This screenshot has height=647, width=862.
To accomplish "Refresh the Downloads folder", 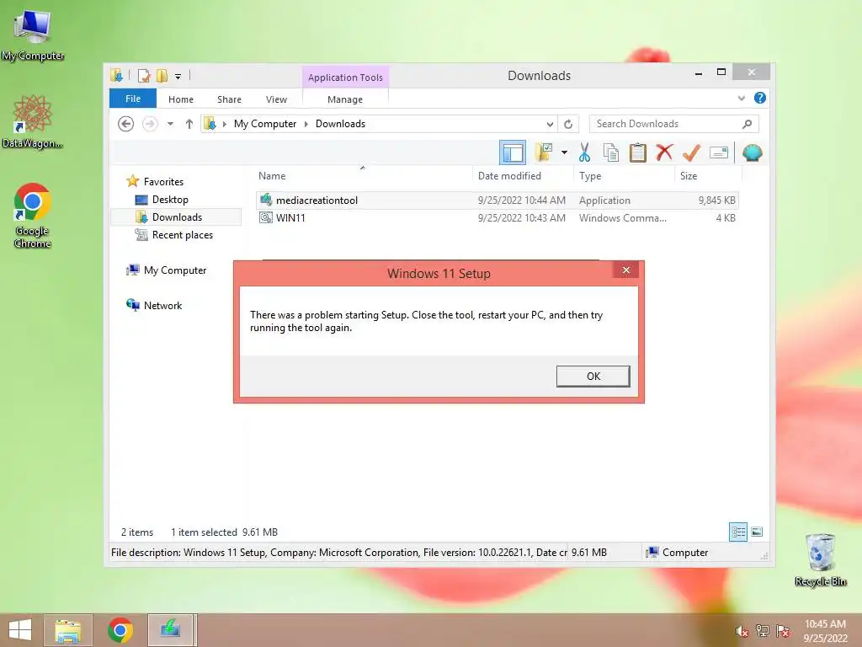I will point(568,125).
